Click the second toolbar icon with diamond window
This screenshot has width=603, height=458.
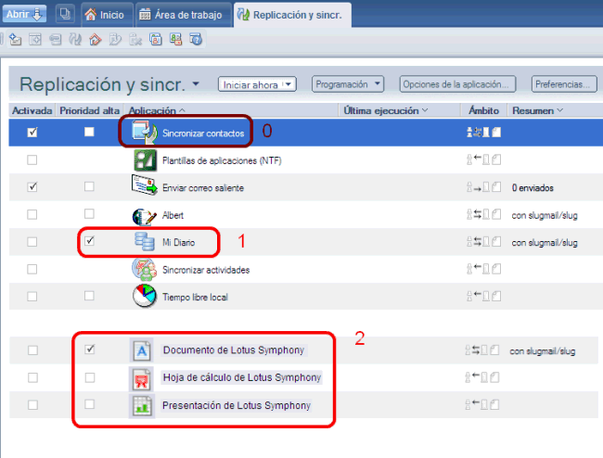point(35,39)
